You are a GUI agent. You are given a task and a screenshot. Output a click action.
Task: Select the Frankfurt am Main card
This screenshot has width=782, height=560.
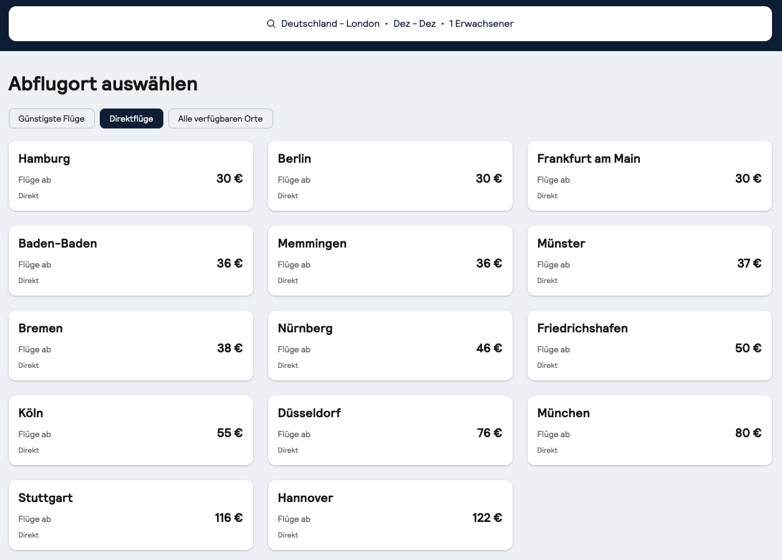point(649,176)
